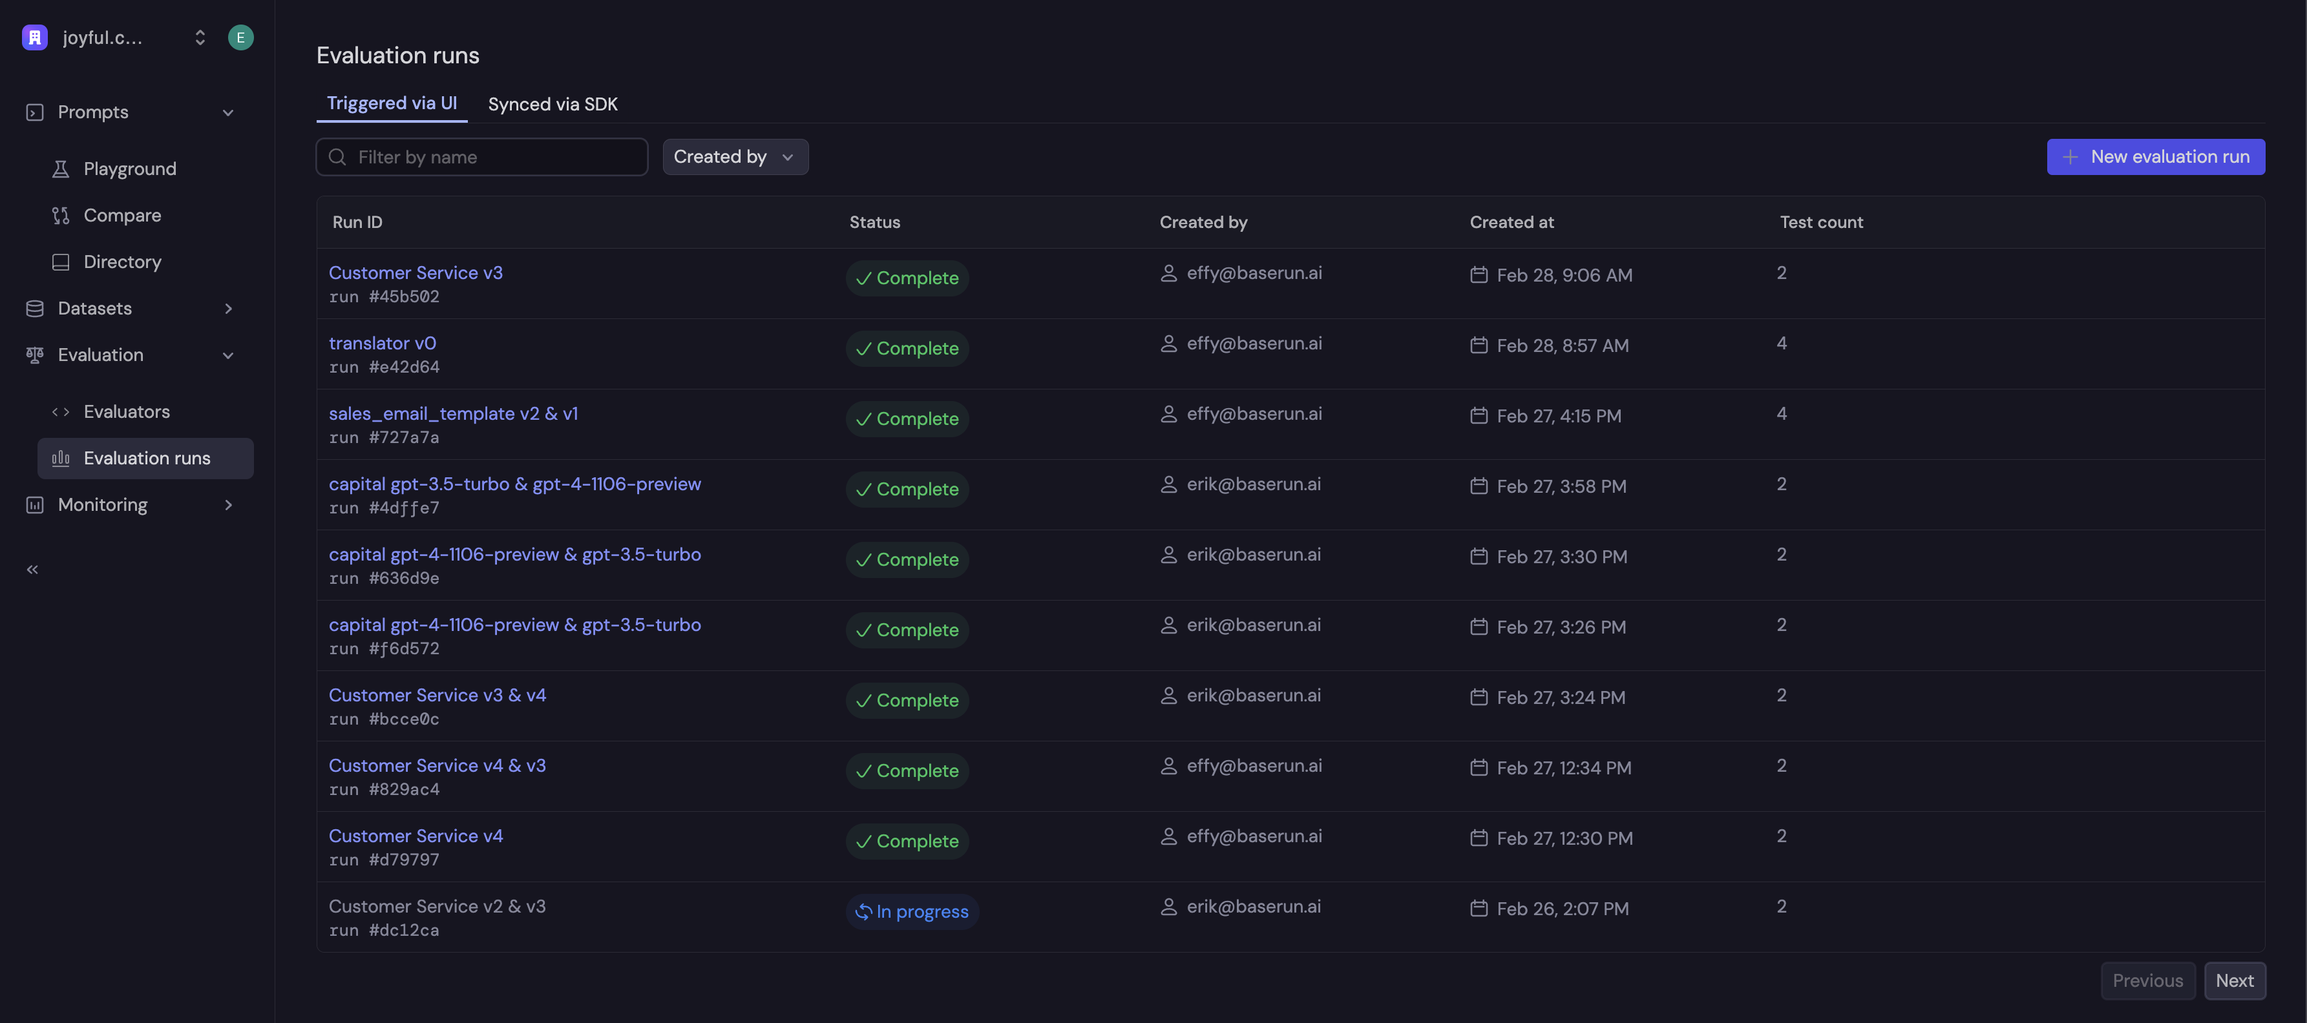The height and width of the screenshot is (1023, 2307).
Task: Click the user avatar E icon
Action: (240, 37)
